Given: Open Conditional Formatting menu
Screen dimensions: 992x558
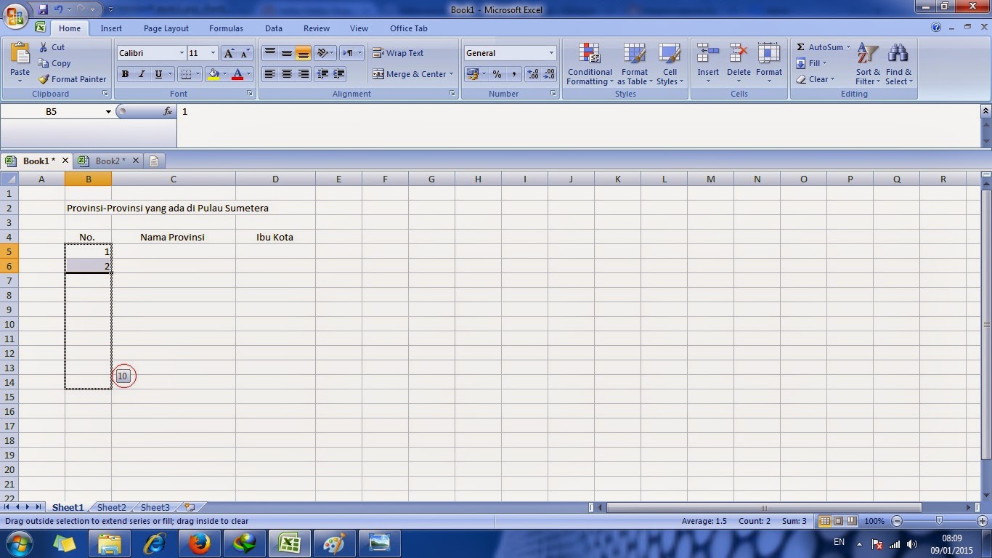Looking at the screenshot, I should pyautogui.click(x=590, y=64).
